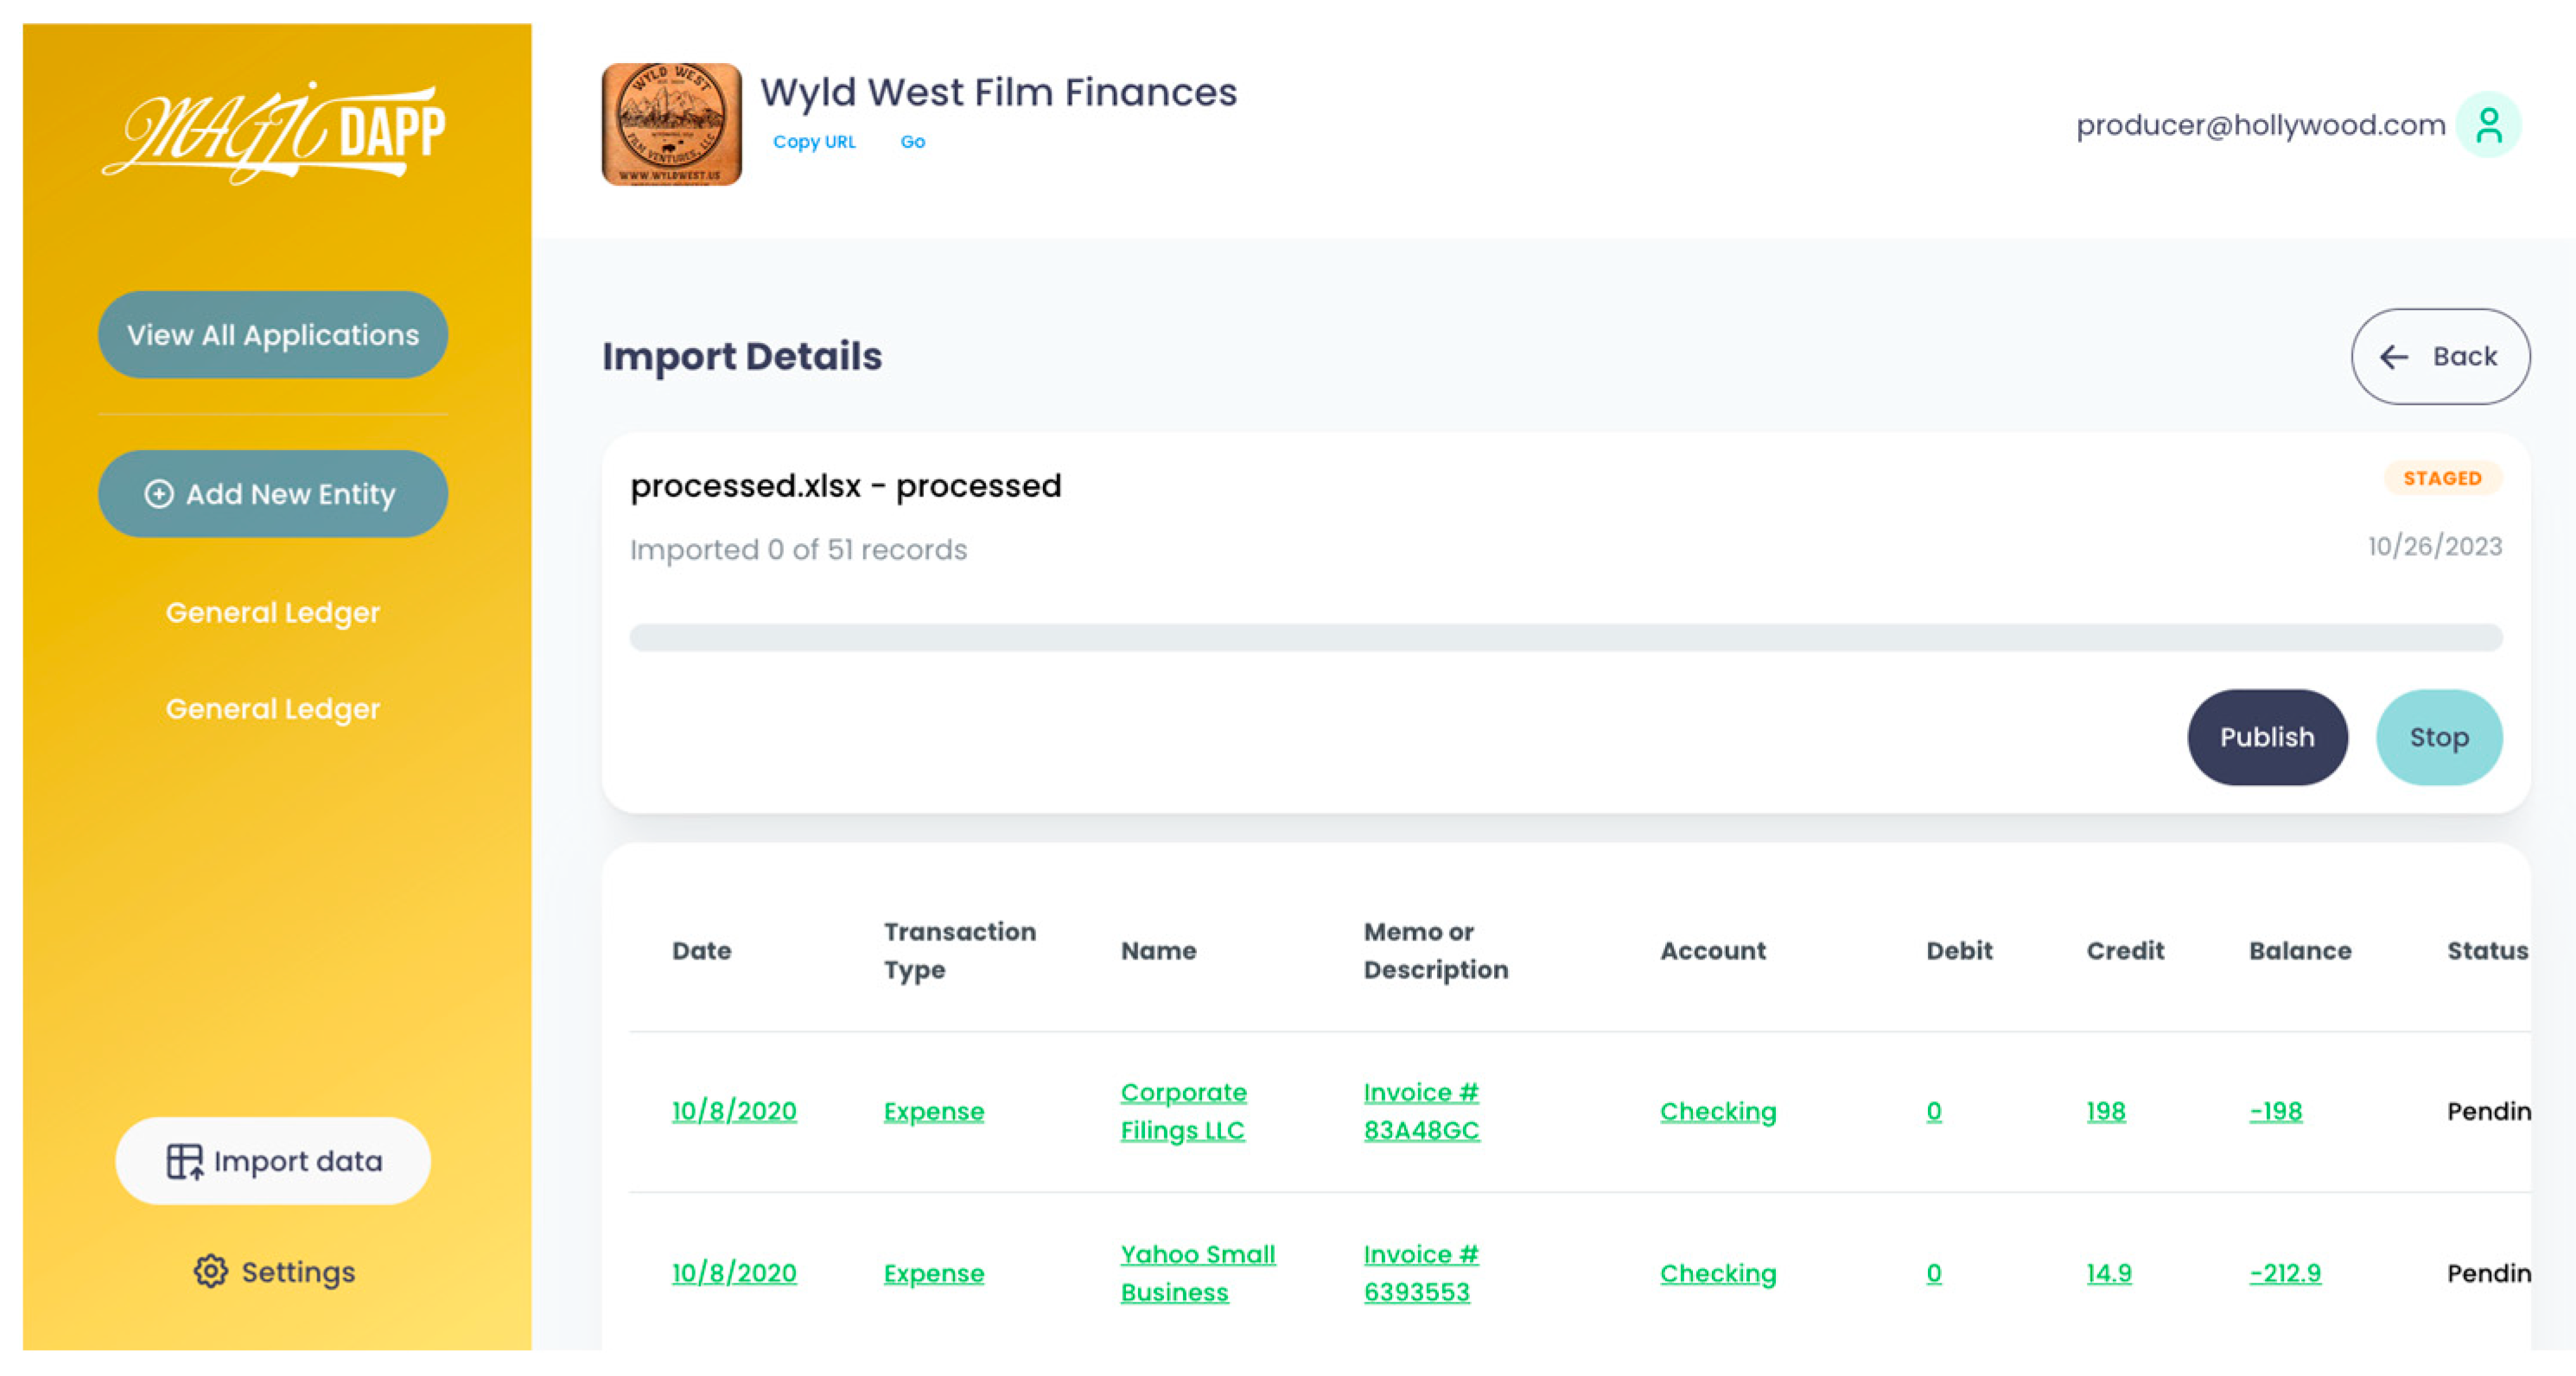2576x1376 pixels.
Task: Click the Import data table icon
Action: click(x=184, y=1161)
